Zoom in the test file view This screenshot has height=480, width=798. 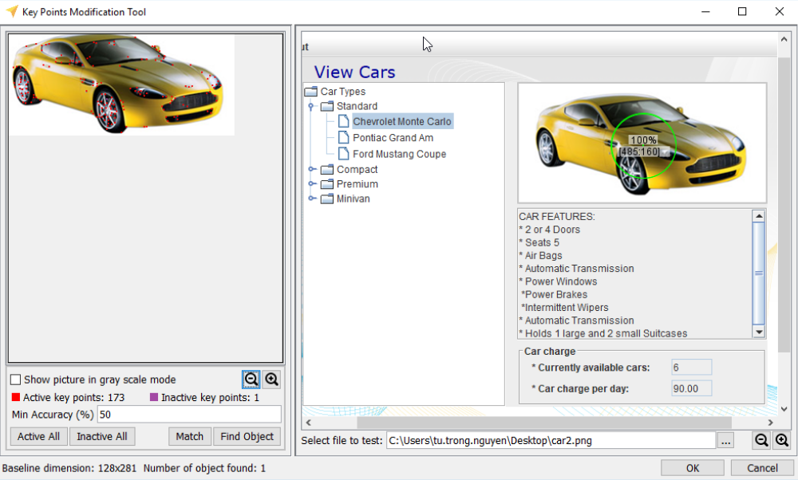pos(782,440)
